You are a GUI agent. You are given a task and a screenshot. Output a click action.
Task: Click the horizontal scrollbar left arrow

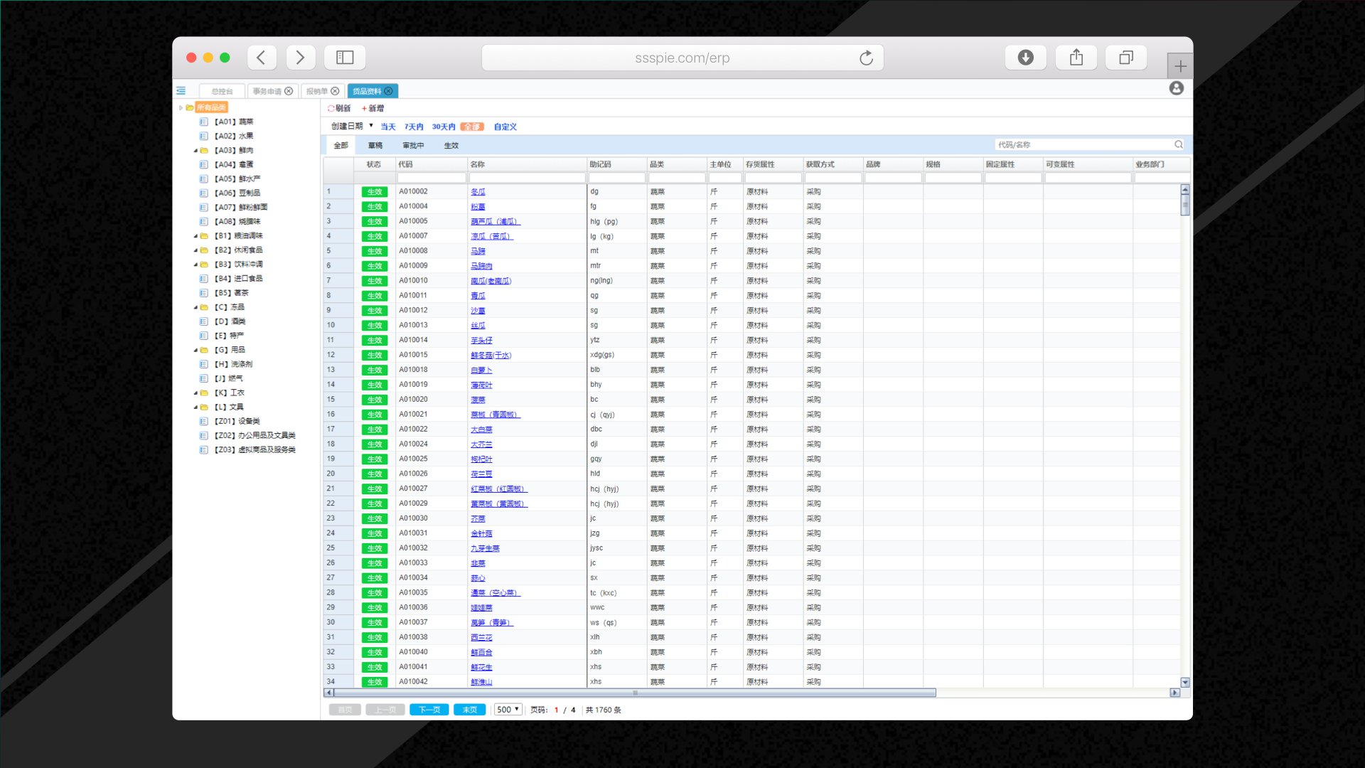pos(328,693)
